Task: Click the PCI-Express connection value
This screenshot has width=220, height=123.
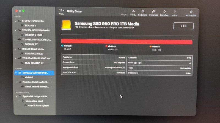Action: (120, 63)
